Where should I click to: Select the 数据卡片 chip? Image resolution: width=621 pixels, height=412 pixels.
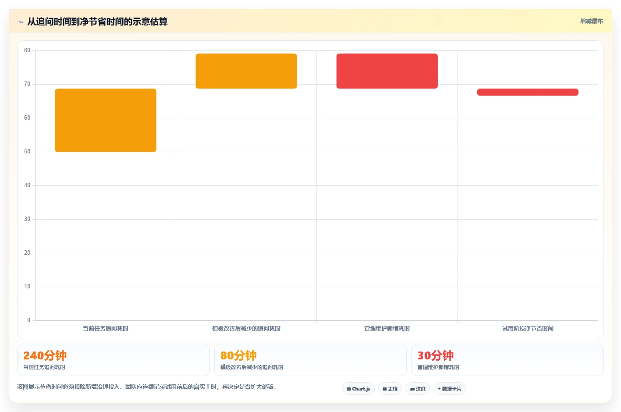tap(450, 389)
